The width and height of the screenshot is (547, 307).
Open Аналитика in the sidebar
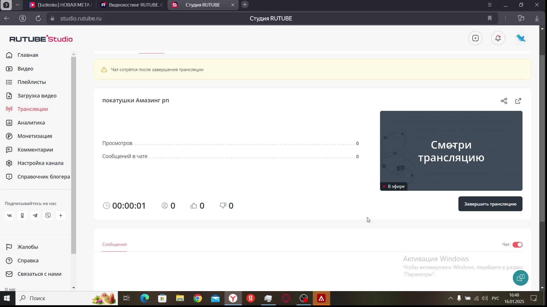tap(31, 123)
